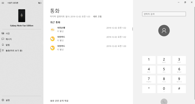Click 새로 고침 to refresh the call list
The width and height of the screenshot is (195, 104).
coord(97,17)
